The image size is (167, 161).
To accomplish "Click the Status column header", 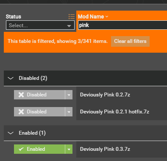I will click(x=14, y=17).
